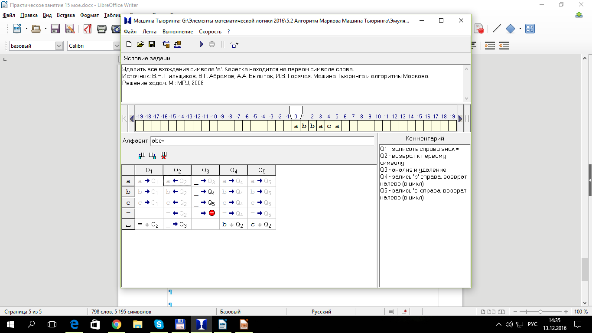Execute a single step of the machine
This screenshot has width=592, height=333.
click(x=234, y=44)
